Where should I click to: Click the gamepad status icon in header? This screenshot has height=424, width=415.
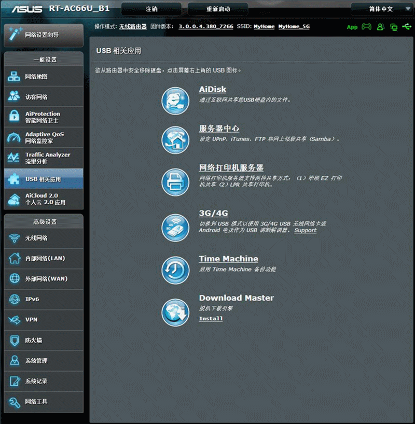367,26
